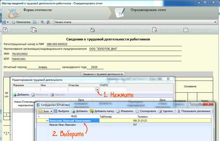Image resolution: width=220 pixels, height=141 pixels.
Task: Click the organization name ООО ЗОЛОТОЕ ДНО field
Action: point(135,49)
